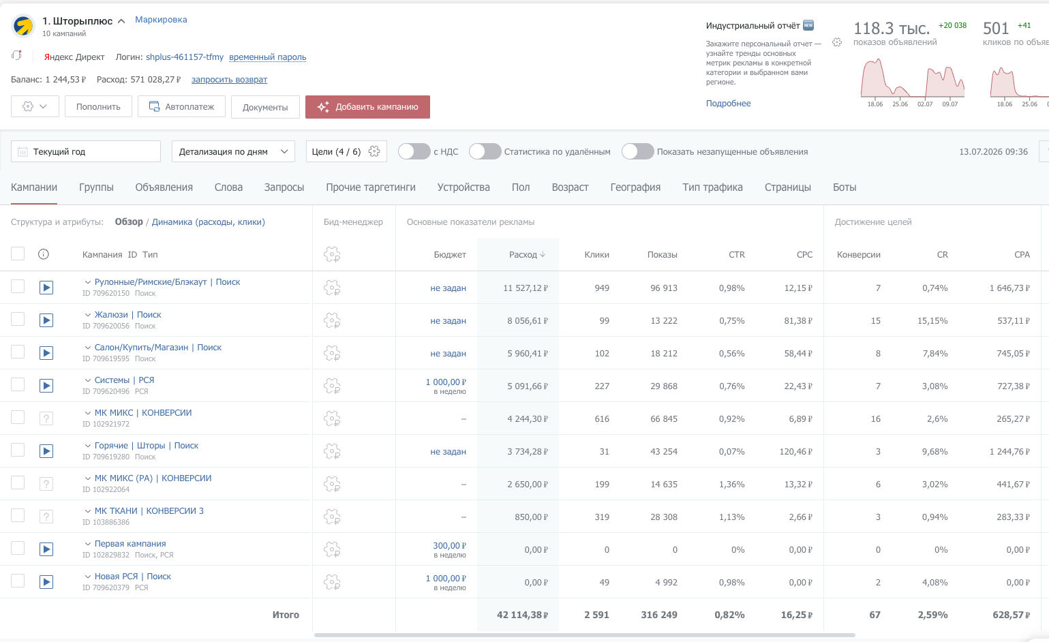Toggle the с НДС switch

tap(414, 151)
